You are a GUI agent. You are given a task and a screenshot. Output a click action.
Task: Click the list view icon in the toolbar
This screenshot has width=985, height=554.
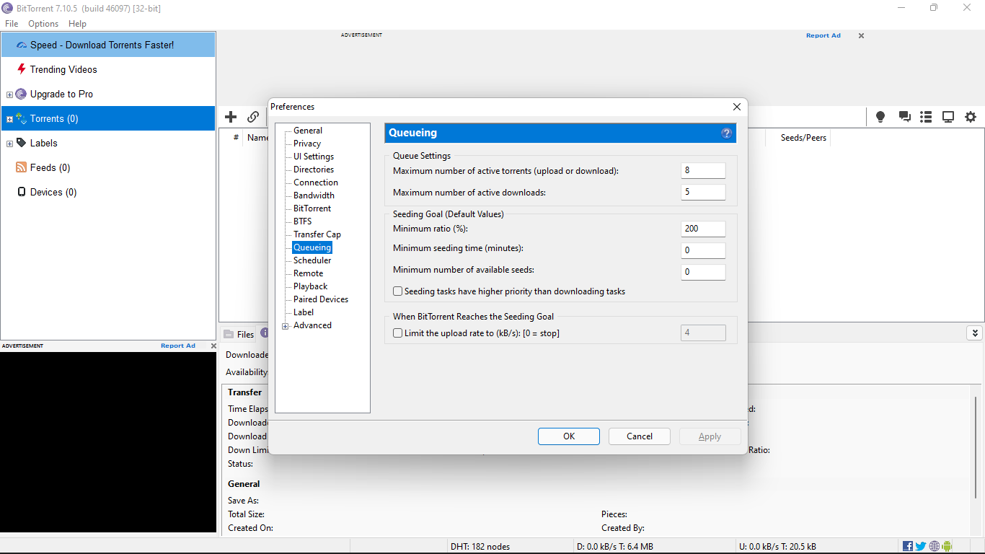pos(927,117)
